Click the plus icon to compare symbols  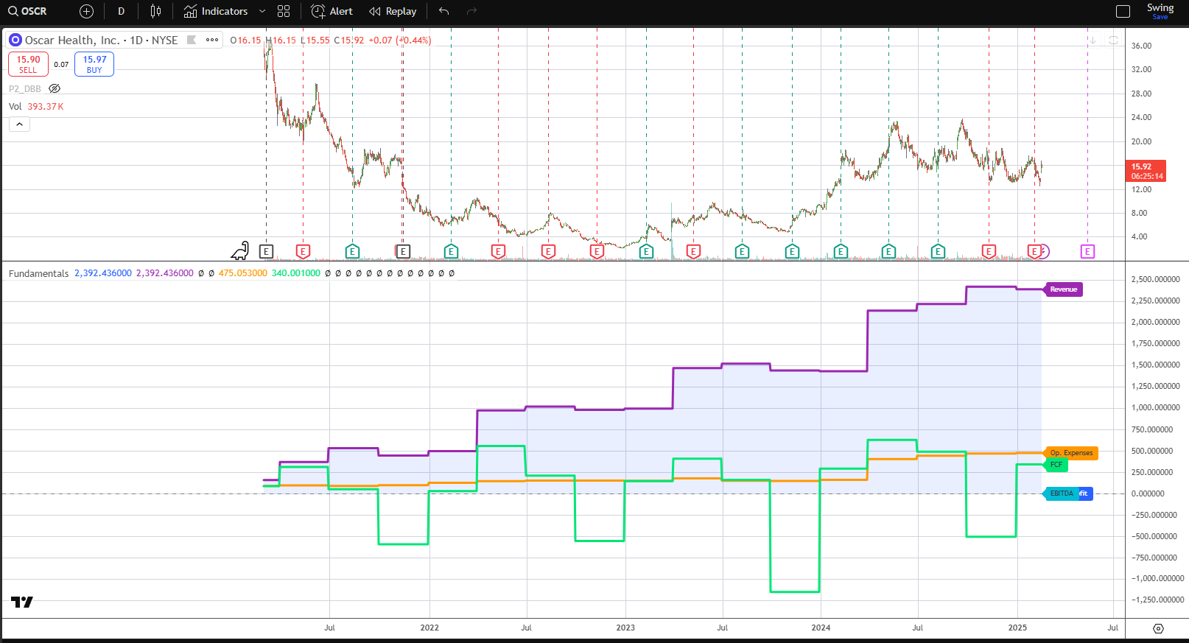[86, 11]
